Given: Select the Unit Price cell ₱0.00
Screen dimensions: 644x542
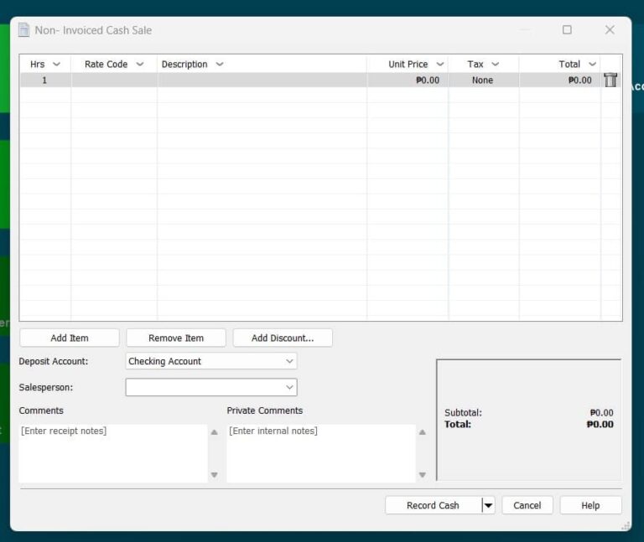Looking at the screenshot, I should pyautogui.click(x=408, y=80).
